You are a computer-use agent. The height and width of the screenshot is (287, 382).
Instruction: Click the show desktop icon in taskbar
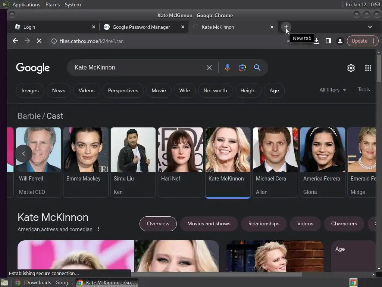coord(4,283)
